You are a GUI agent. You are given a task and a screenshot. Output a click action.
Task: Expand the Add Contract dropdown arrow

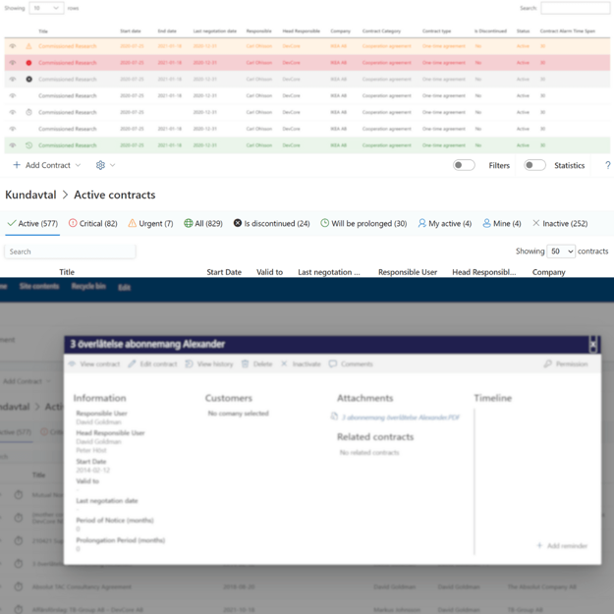coord(79,165)
